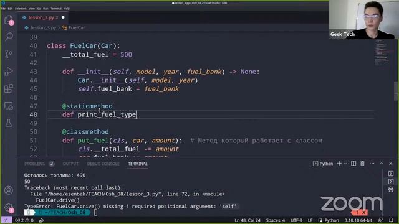Add a new terminal with plus icon
The image size is (399, 224).
point(339,164)
